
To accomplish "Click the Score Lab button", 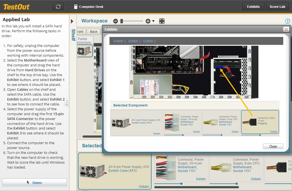I will coord(277,7).
